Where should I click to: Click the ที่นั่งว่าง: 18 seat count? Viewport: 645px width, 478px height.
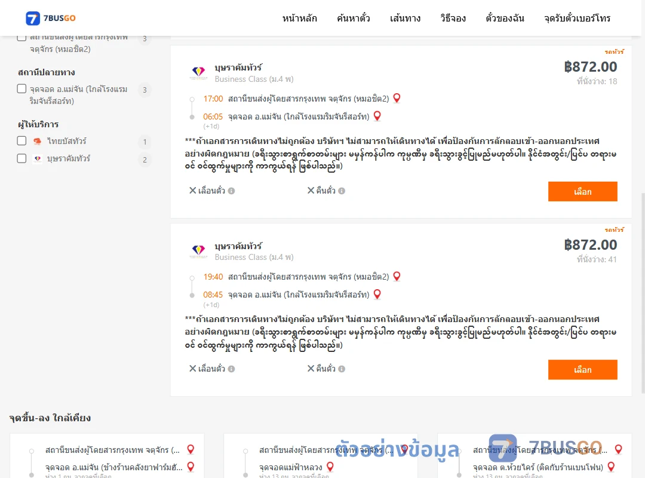pos(597,81)
